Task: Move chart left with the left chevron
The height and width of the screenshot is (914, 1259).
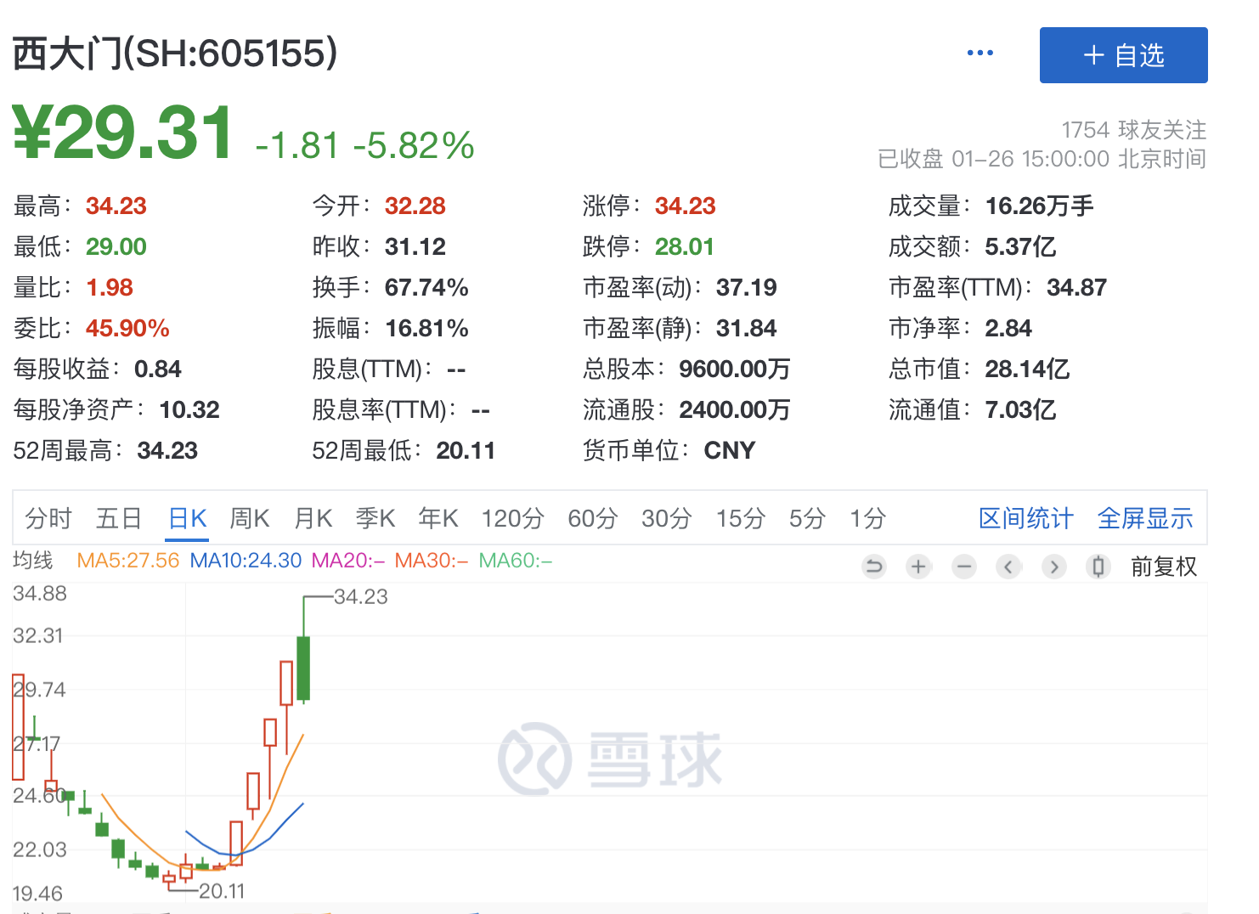Action: click(x=1008, y=567)
